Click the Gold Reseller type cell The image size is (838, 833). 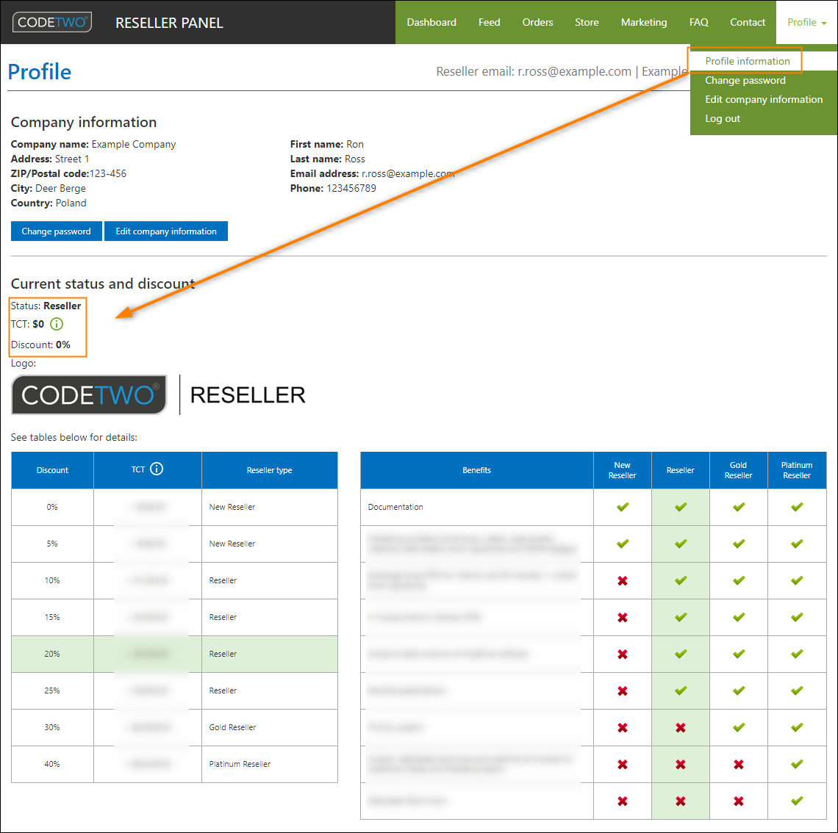[x=269, y=727]
